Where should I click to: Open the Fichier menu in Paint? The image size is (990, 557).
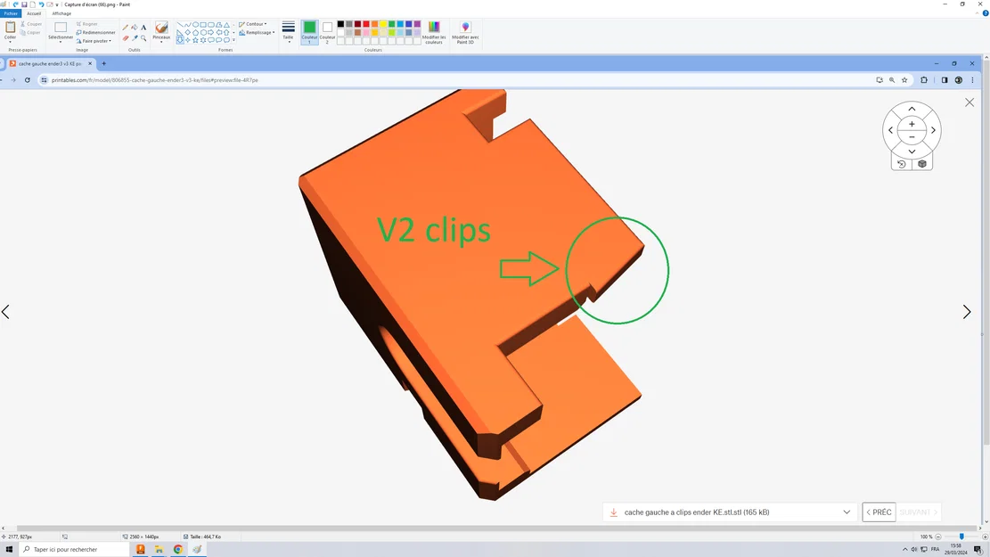[10, 13]
